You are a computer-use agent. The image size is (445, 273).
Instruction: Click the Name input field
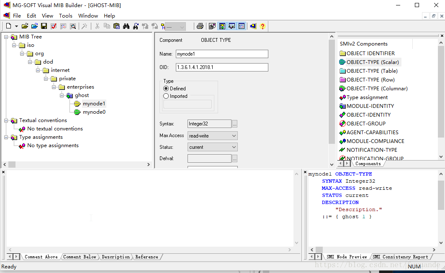(x=222, y=54)
